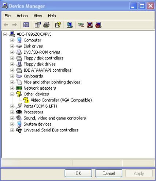Click the Uninstall device toolbar icon
Image resolution: width=156 pixels, height=181 pixels.
(x=90, y=25)
